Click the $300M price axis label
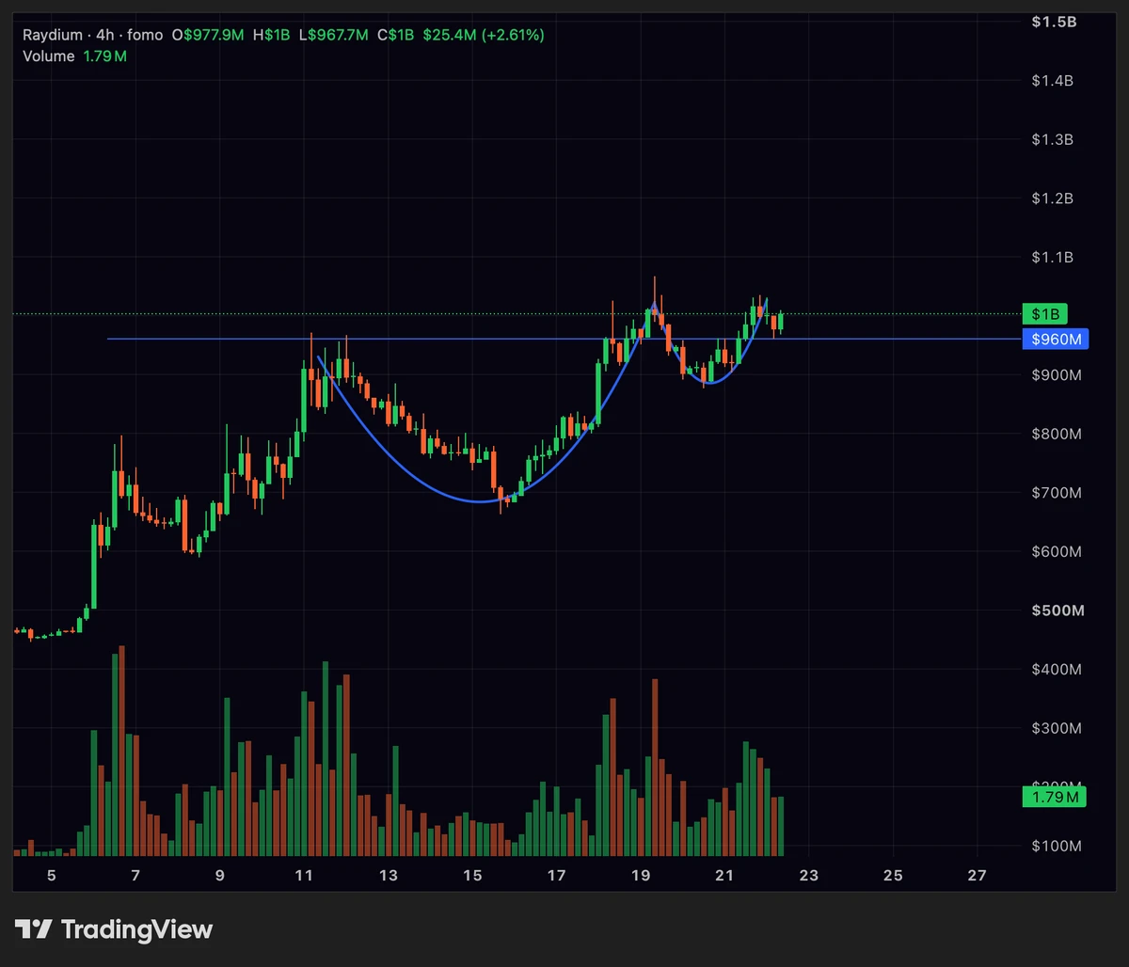Screen dimensions: 1129x967 pos(1056,729)
